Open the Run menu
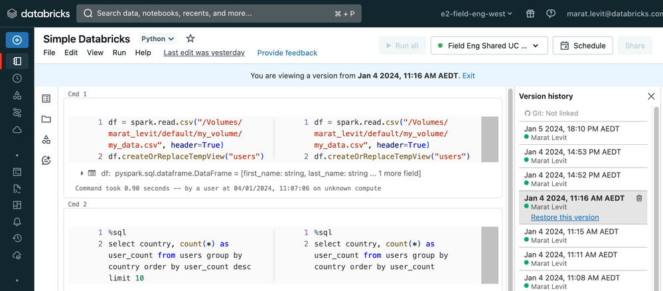This screenshot has height=291, width=663. pos(119,52)
